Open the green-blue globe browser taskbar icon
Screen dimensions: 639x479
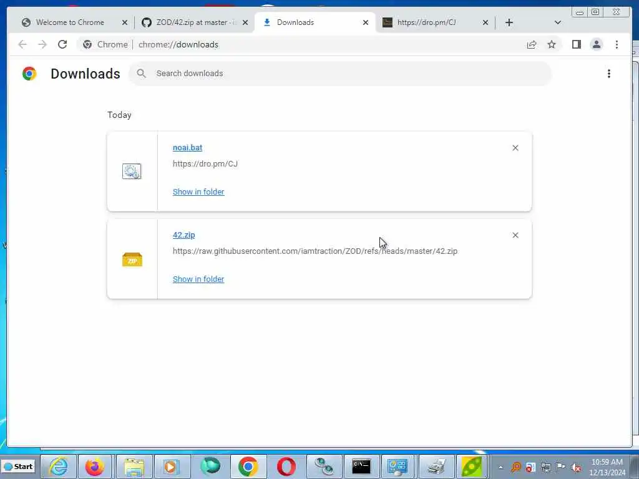tap(210, 466)
